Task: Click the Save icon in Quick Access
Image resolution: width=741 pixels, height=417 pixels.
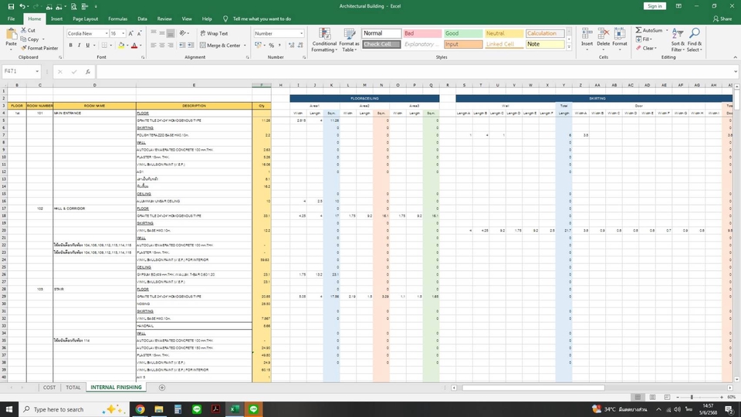Action: pos(12,6)
